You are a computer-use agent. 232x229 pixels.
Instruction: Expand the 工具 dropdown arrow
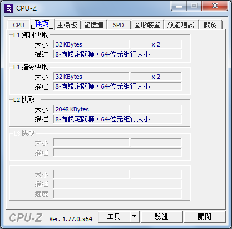[135, 217]
